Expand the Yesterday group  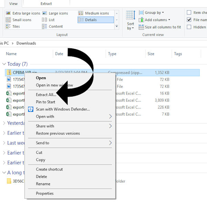tap(4, 123)
